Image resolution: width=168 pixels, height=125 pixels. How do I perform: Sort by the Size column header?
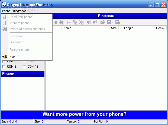point(108,28)
